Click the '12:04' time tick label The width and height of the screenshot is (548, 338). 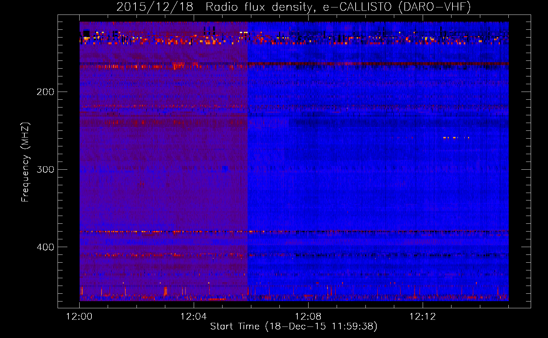click(x=194, y=317)
